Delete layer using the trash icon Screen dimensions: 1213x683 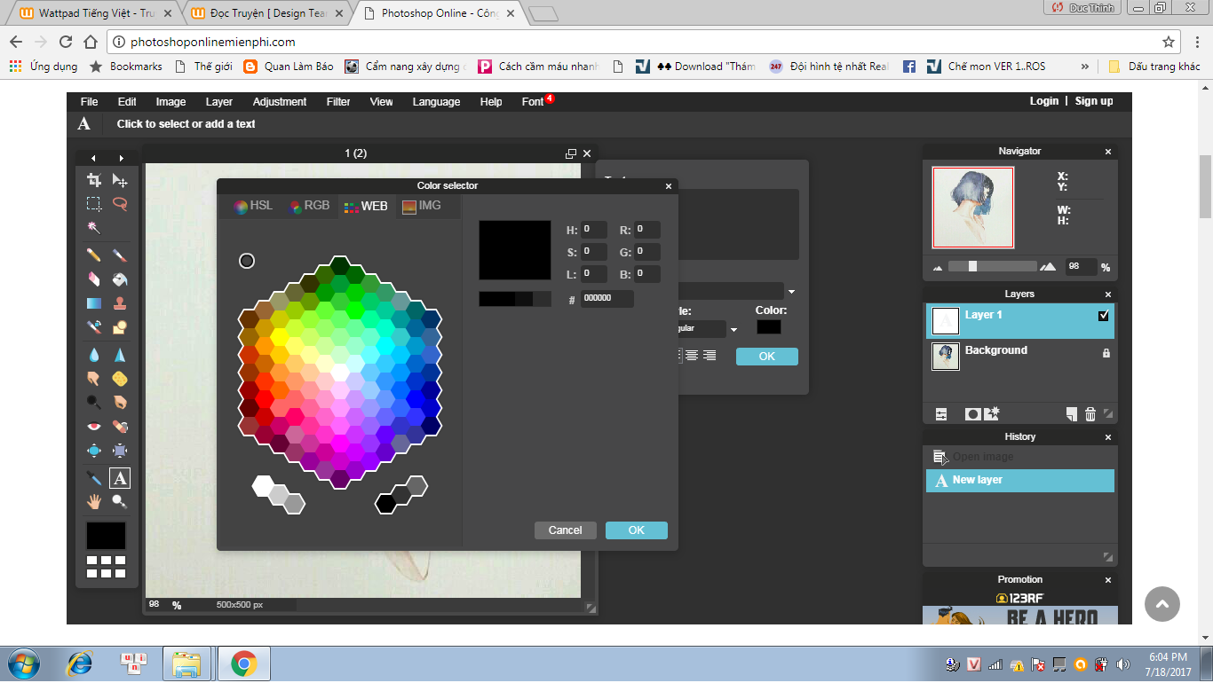pyautogui.click(x=1090, y=414)
